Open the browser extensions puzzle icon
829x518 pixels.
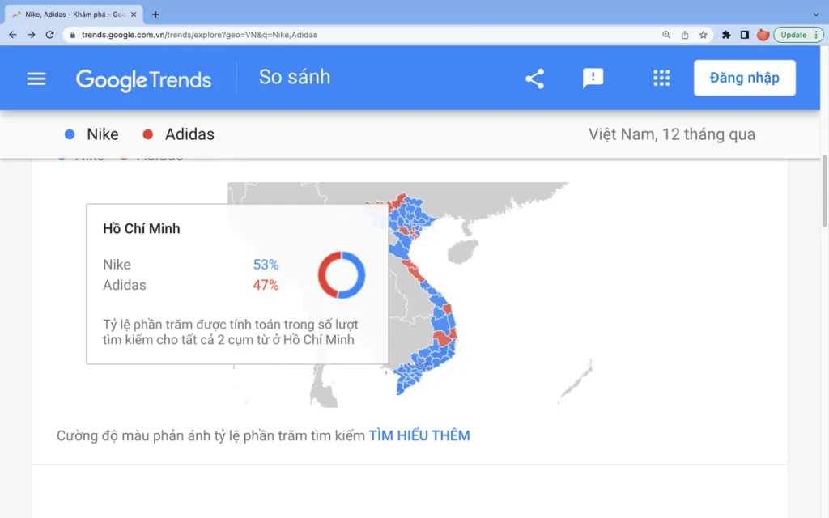click(x=726, y=35)
